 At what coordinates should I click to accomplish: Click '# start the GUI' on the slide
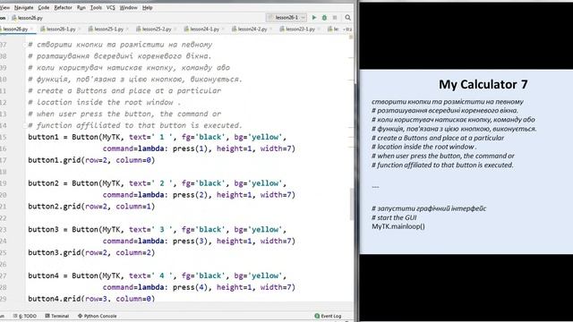(x=394, y=217)
